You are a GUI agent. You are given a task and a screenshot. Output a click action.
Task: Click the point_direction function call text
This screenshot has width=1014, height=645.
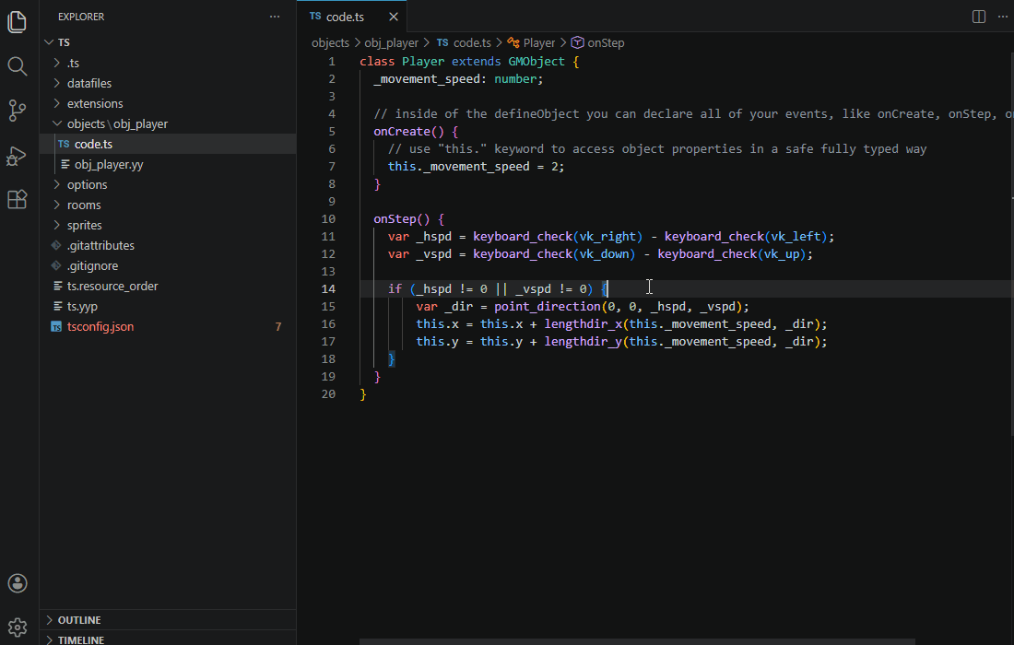pos(547,306)
